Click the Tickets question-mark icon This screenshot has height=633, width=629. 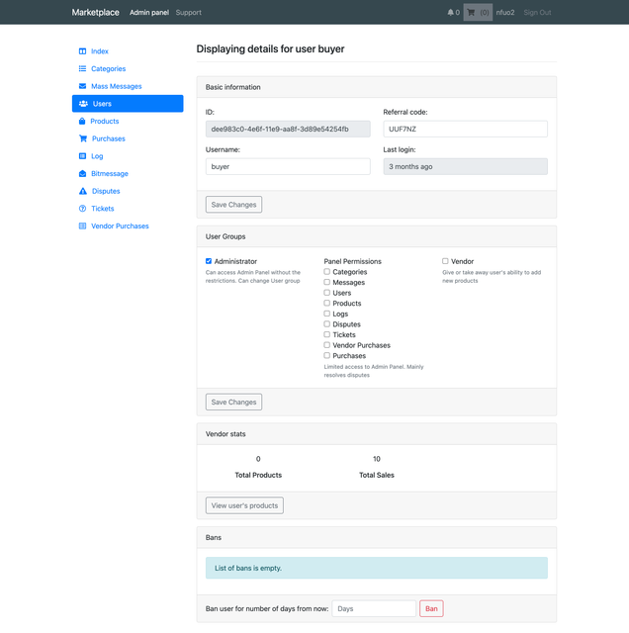[x=82, y=209]
